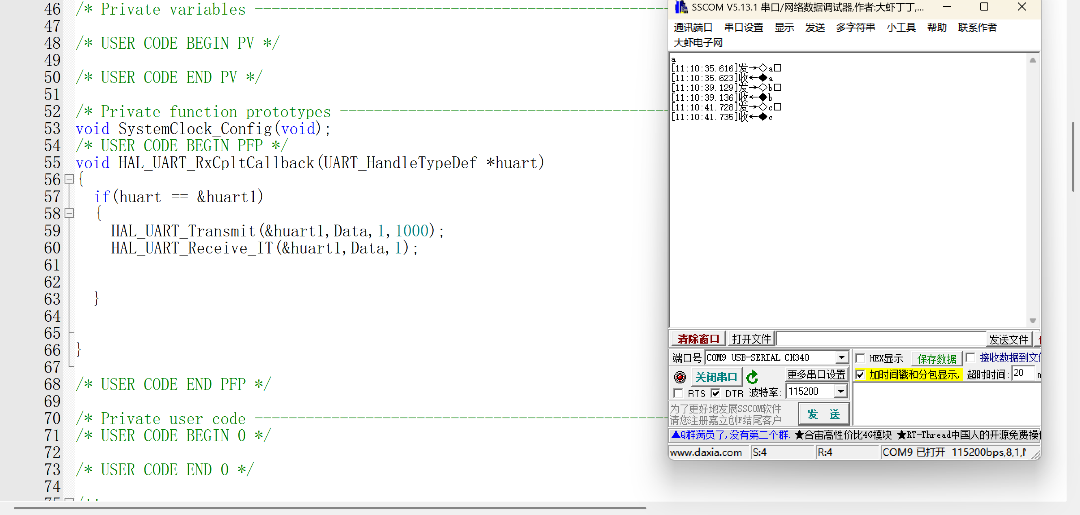This screenshot has width=1080, height=515.
Task: Click the editor horizontal scrollbar
Action: 330,508
